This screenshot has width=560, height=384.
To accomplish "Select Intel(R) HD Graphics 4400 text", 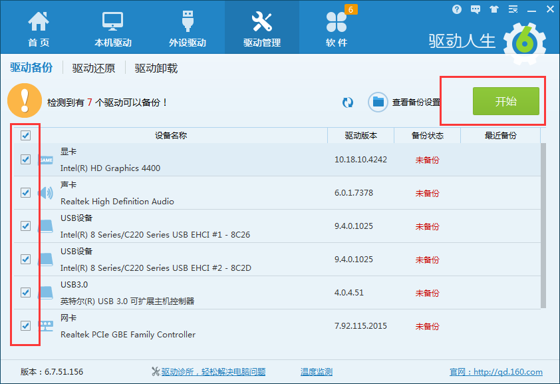I will 110,168.
